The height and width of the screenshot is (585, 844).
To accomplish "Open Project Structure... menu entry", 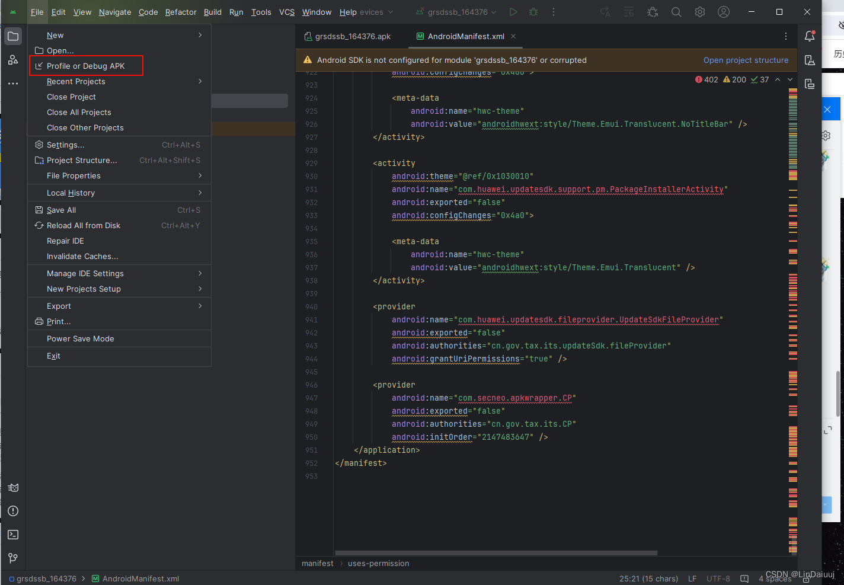I will pyautogui.click(x=119, y=160).
